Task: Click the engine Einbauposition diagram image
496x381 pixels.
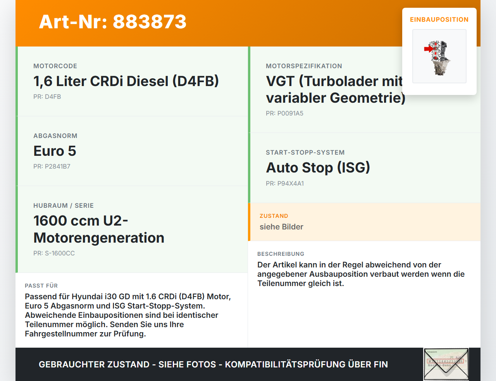Action: [439, 56]
